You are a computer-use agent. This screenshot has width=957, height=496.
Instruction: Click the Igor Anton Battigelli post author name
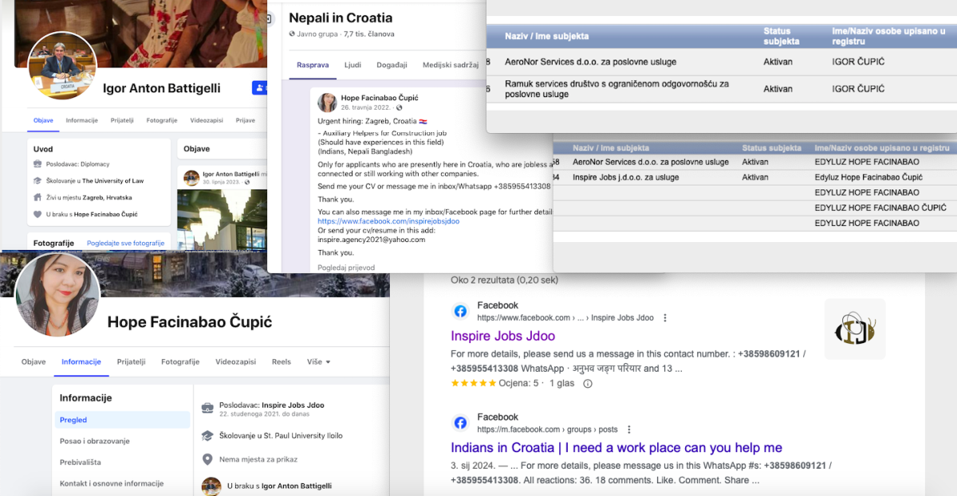tap(231, 174)
